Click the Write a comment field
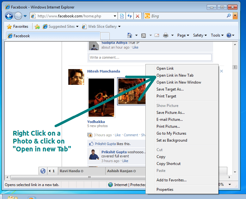246x199 pixels. coord(150,57)
